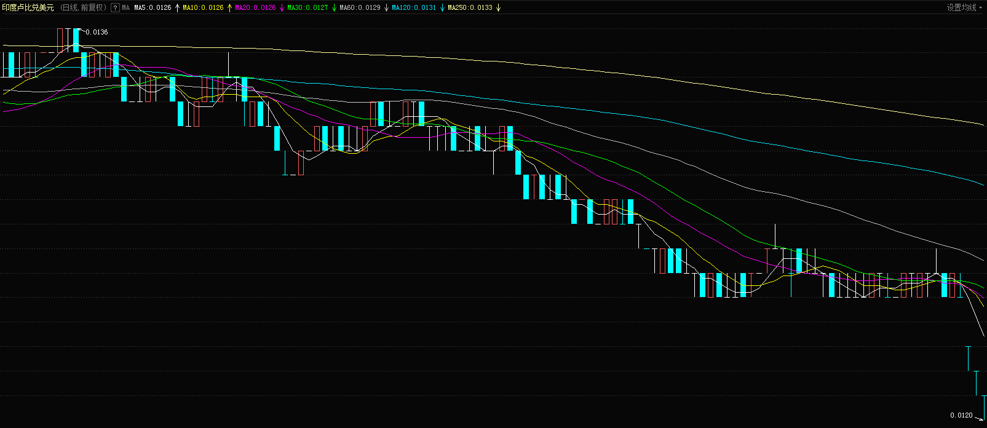Viewport: 987px width, 428px height.
Task: Select the 日线, 前复权 period label
Action: click(x=83, y=8)
